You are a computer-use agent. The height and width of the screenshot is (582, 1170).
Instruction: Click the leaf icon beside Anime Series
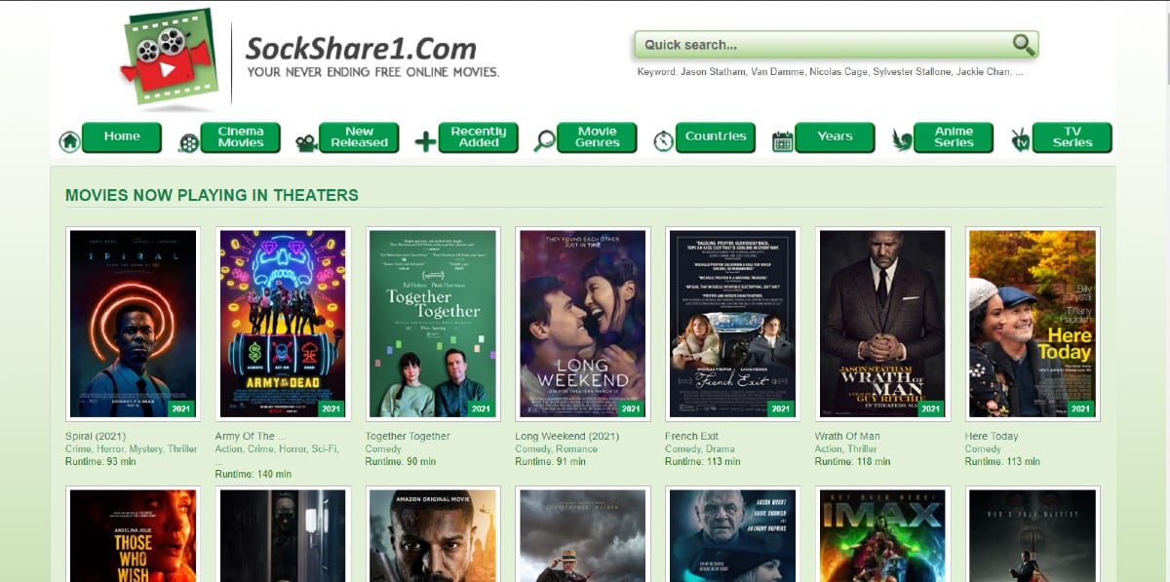coord(902,141)
